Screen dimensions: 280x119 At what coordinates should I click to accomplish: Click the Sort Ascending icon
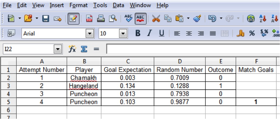pos(263,18)
